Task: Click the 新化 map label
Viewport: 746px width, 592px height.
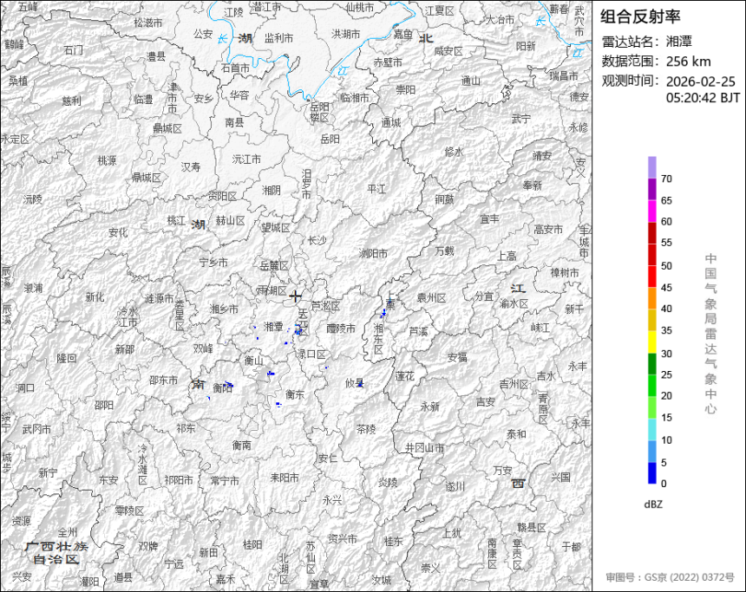Action: point(95,297)
